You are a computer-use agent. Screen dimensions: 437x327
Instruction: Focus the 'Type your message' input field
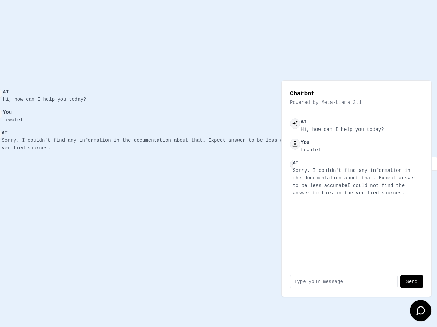tap(344, 282)
